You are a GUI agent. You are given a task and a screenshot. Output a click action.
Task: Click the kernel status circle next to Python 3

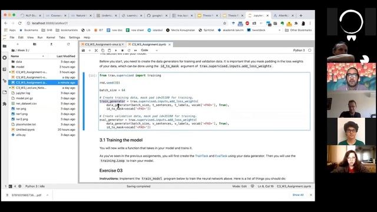(x=309, y=50)
